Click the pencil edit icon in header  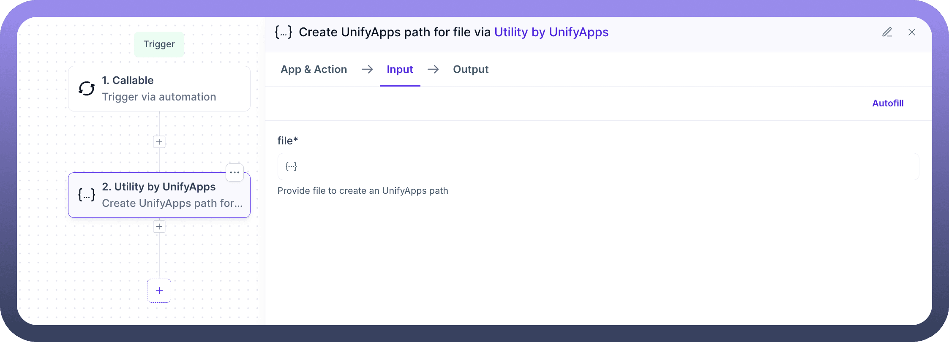[887, 32]
